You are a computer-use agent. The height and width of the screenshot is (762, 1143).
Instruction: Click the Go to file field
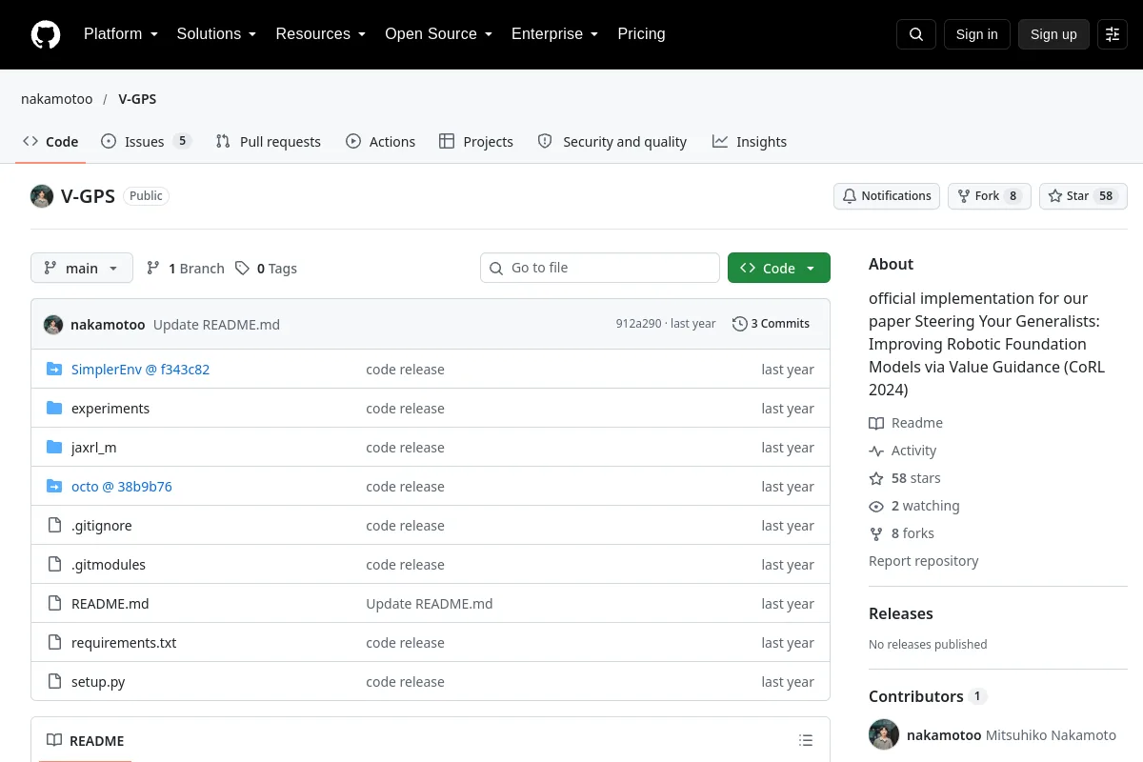600,269
